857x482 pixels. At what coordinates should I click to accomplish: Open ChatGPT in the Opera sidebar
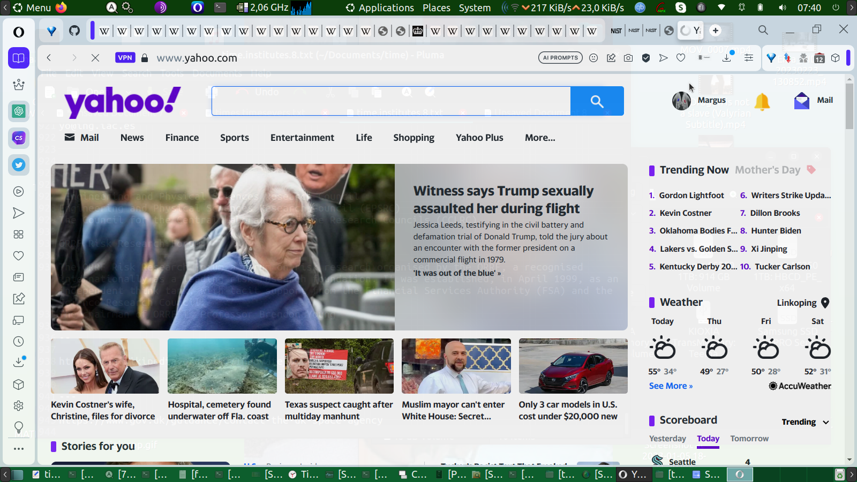(x=19, y=111)
